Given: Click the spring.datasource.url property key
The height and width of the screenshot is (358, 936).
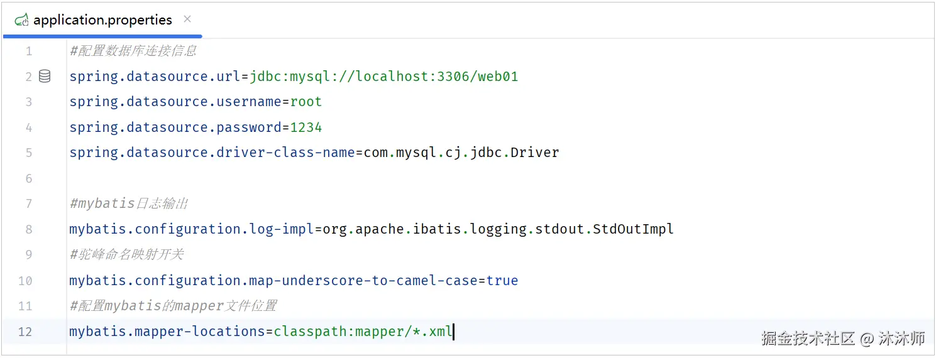Looking at the screenshot, I should pyautogui.click(x=155, y=77).
